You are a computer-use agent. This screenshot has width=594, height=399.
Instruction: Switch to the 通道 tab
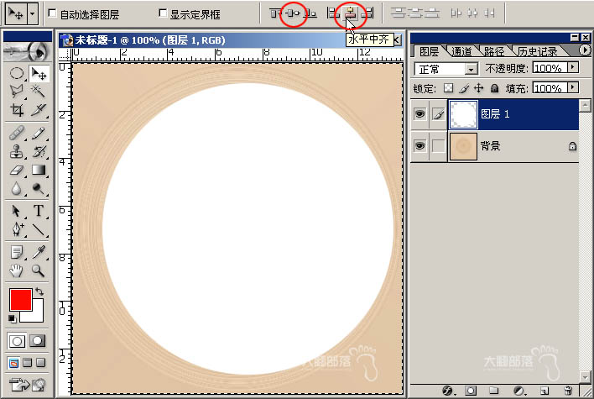461,51
